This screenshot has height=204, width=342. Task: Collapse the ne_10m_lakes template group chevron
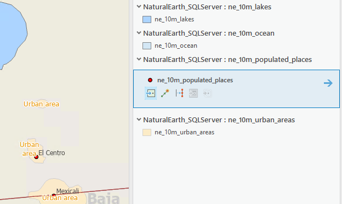pyautogui.click(x=139, y=7)
